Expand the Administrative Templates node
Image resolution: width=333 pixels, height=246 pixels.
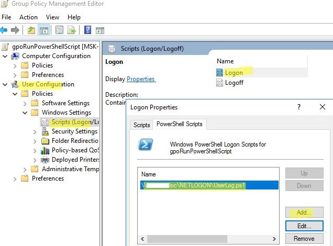25,170
